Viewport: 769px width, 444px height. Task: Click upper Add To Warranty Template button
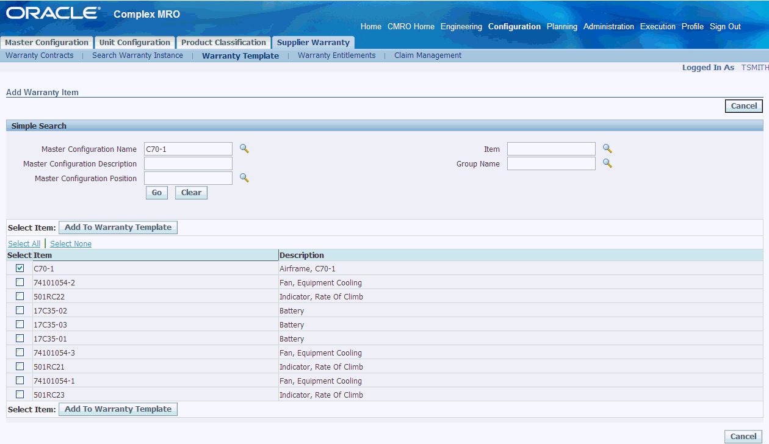pyautogui.click(x=118, y=227)
